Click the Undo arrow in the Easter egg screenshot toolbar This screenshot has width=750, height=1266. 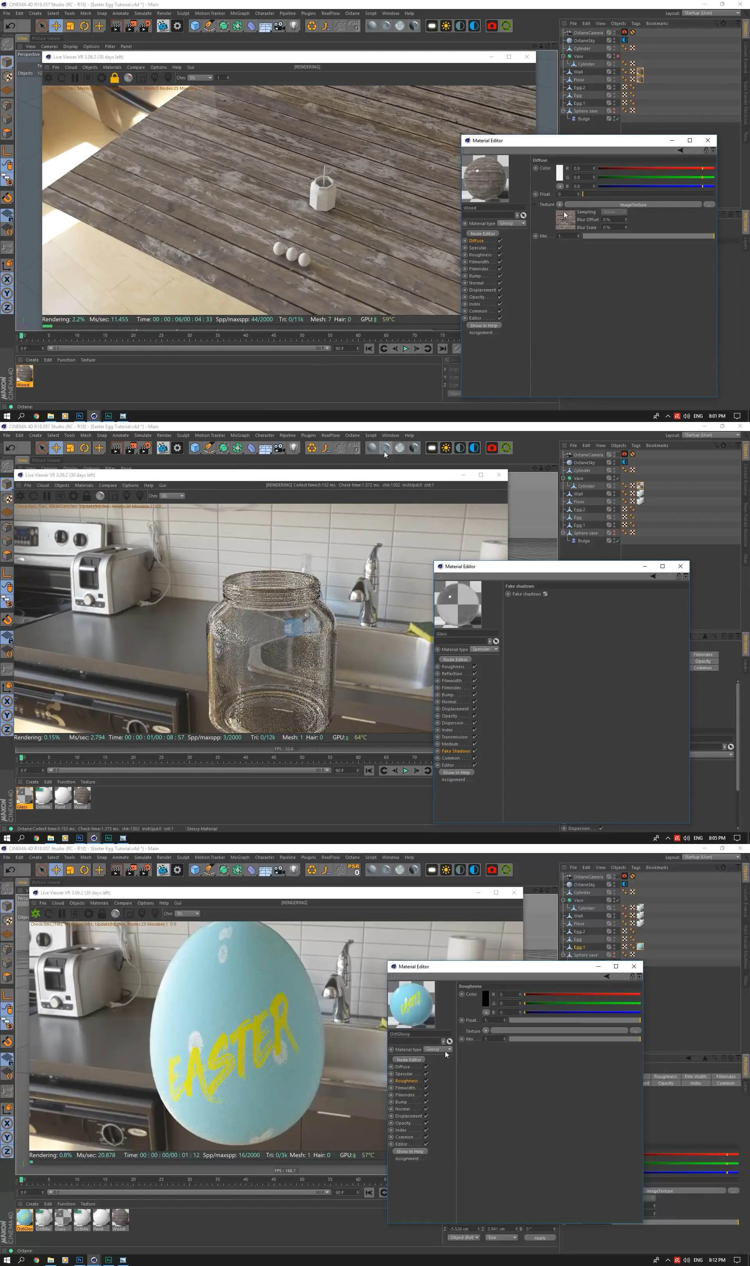[10, 870]
